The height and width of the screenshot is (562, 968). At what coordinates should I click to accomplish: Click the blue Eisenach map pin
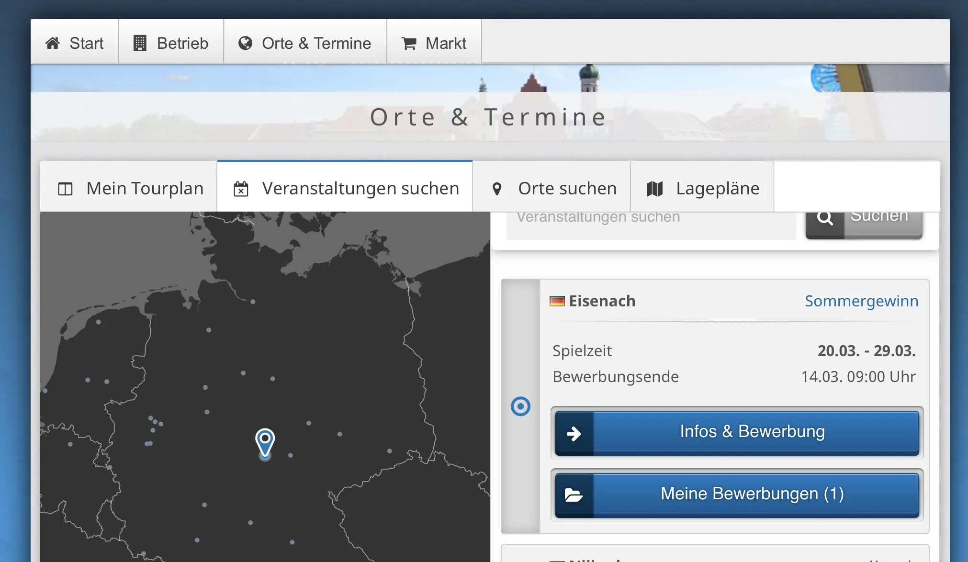pos(265,440)
